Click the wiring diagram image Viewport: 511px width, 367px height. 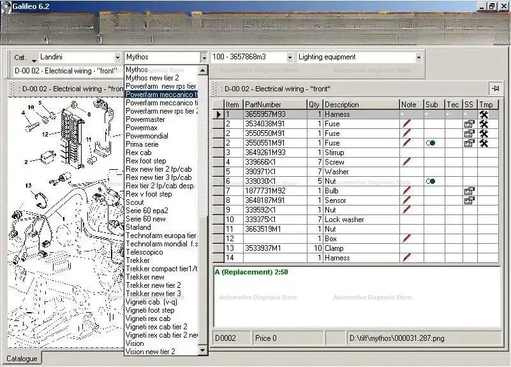[65, 221]
